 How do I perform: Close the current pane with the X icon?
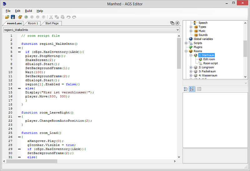177,23
